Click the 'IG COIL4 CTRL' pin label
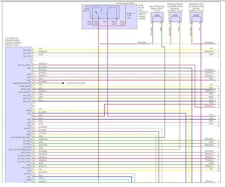Screen dimensions: 225x187 point(24,156)
